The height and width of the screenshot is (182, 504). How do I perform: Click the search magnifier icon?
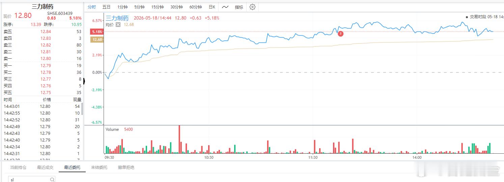pos(52,180)
